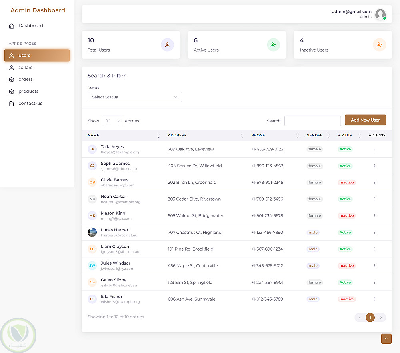
Task: Open actions menu for Ella Fisher
Action: 375,299
